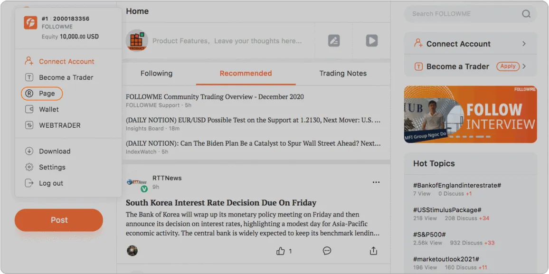Open the #marketoutlook2021# hot topic
549x274 pixels.
(x=446, y=259)
